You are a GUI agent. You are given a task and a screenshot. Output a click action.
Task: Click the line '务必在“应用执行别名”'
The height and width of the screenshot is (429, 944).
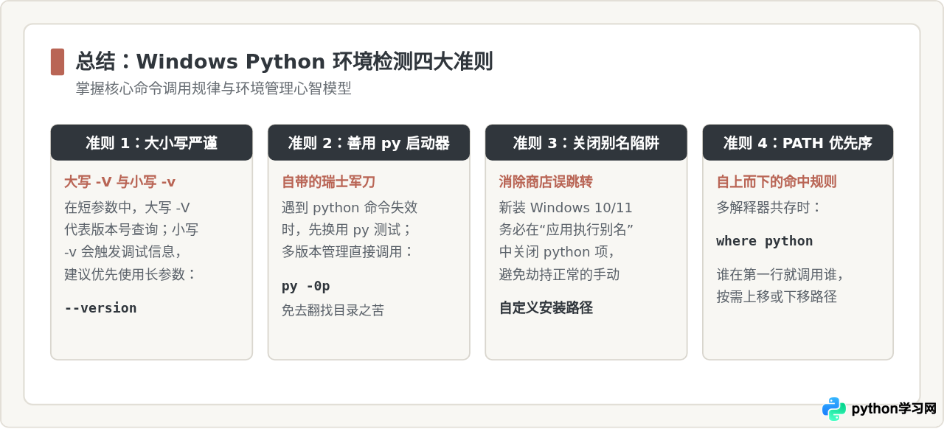(x=567, y=230)
